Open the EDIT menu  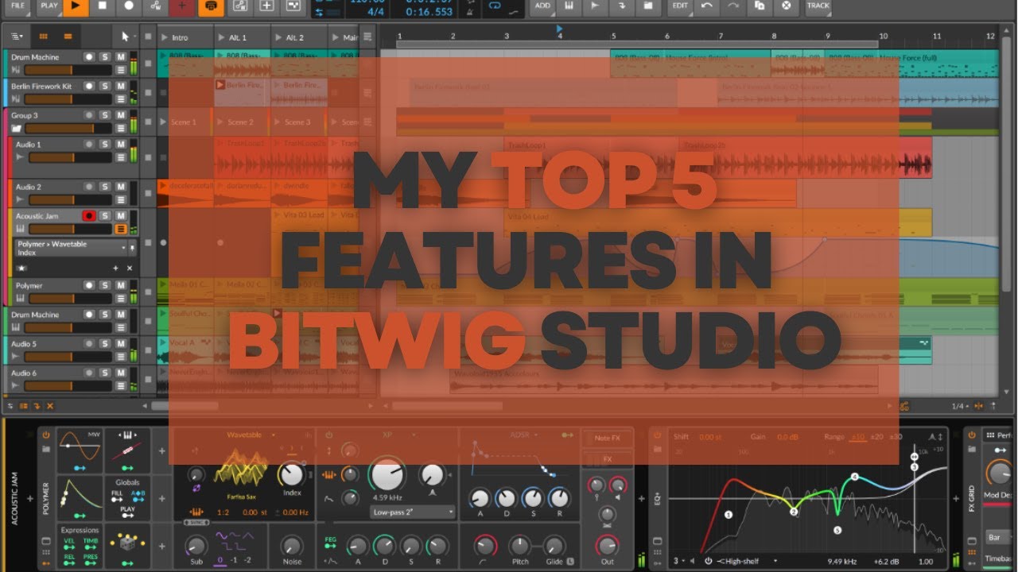click(680, 6)
